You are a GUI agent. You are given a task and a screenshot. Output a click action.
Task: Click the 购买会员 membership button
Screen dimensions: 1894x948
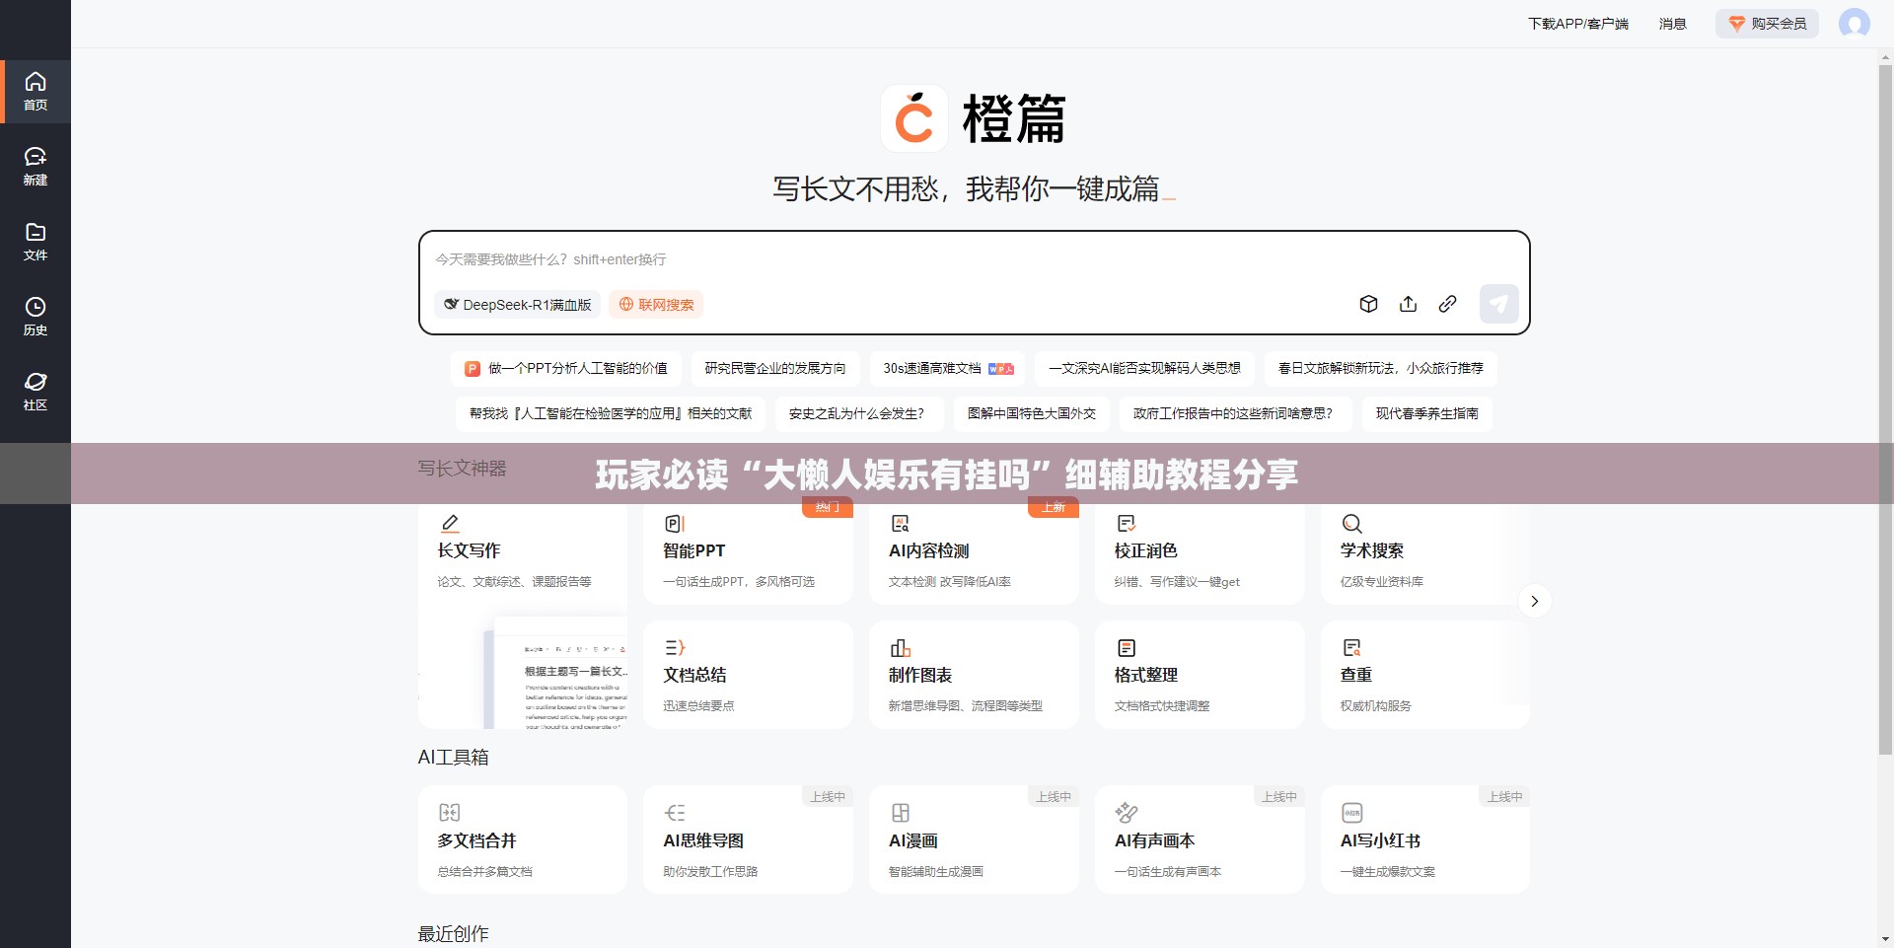coord(1767,24)
